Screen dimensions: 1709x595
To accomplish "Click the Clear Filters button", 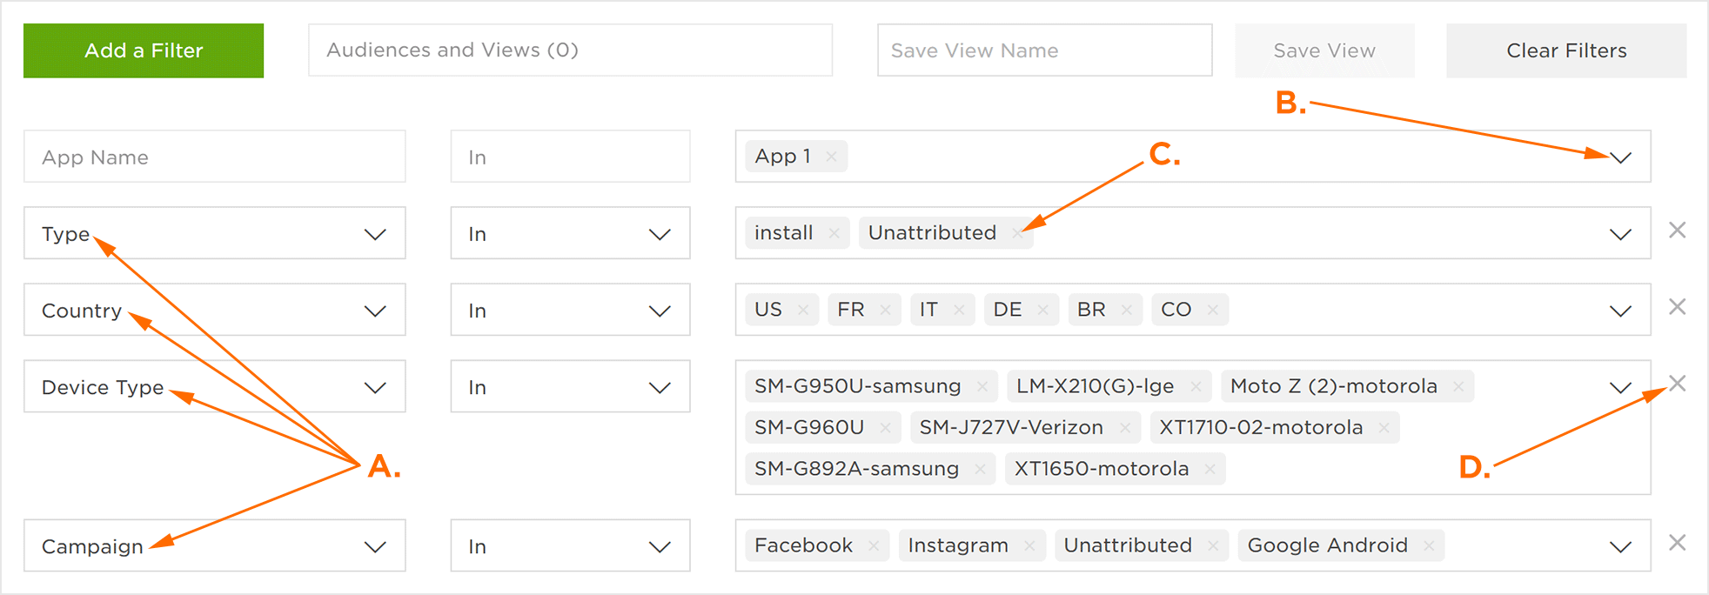I will (1566, 50).
